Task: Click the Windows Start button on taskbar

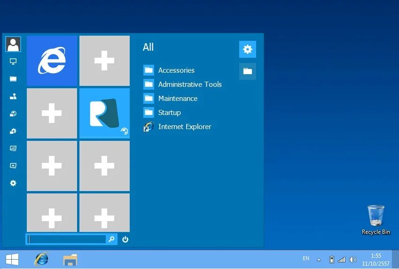Action: pos(12,260)
